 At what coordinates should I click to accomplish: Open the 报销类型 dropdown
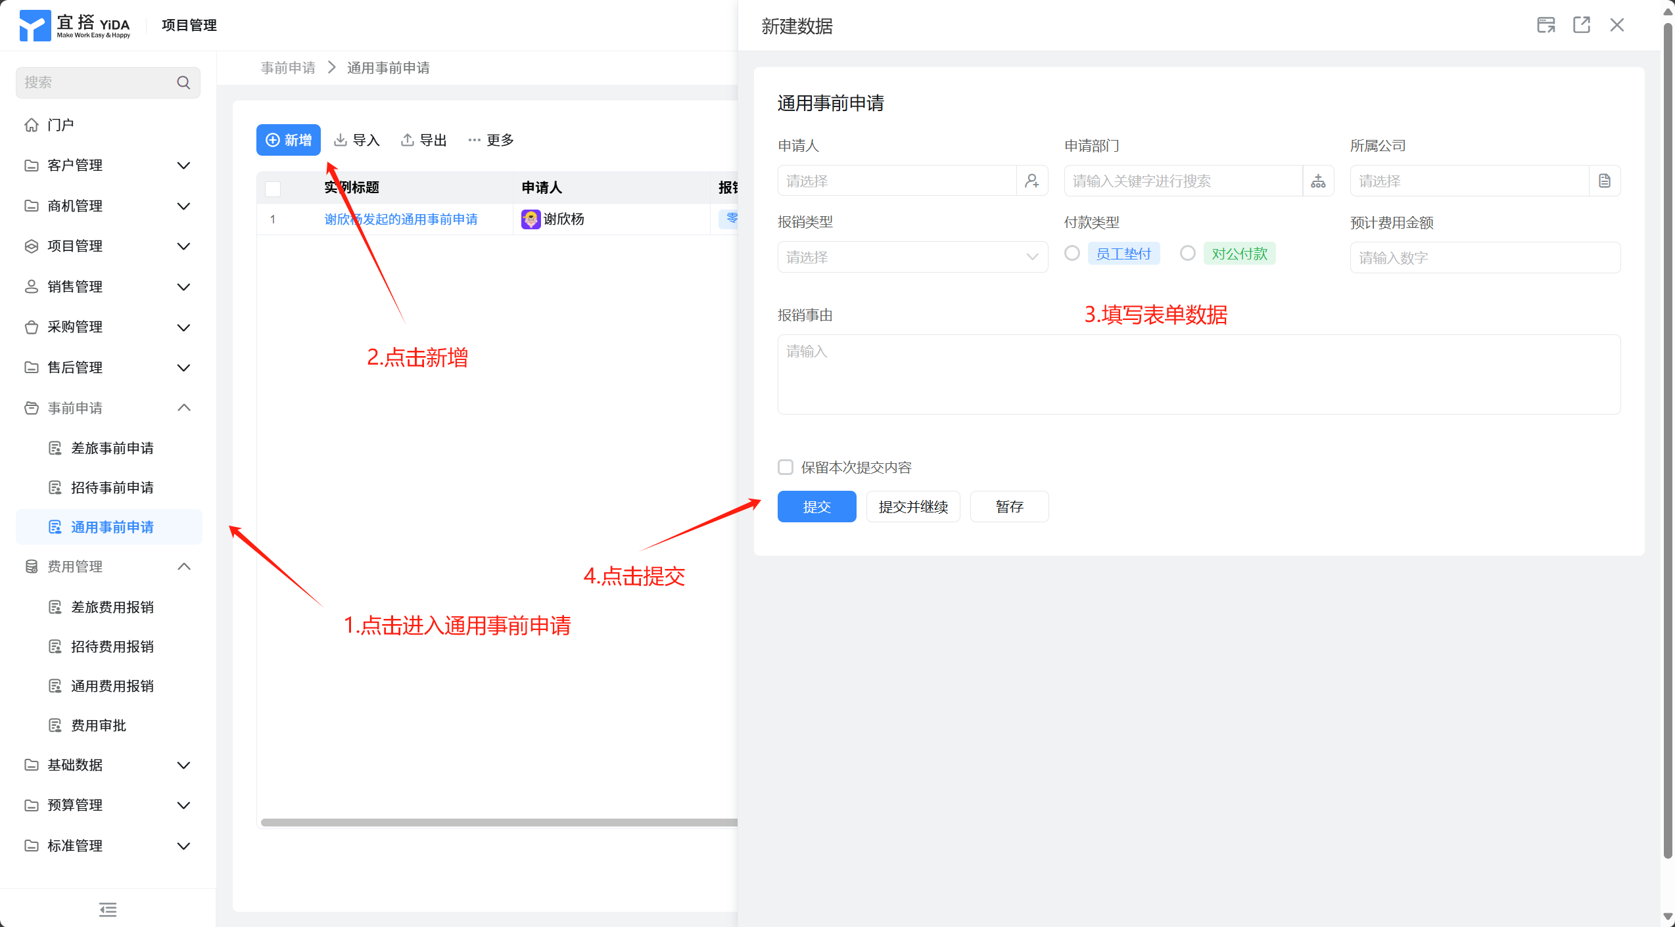coord(912,257)
